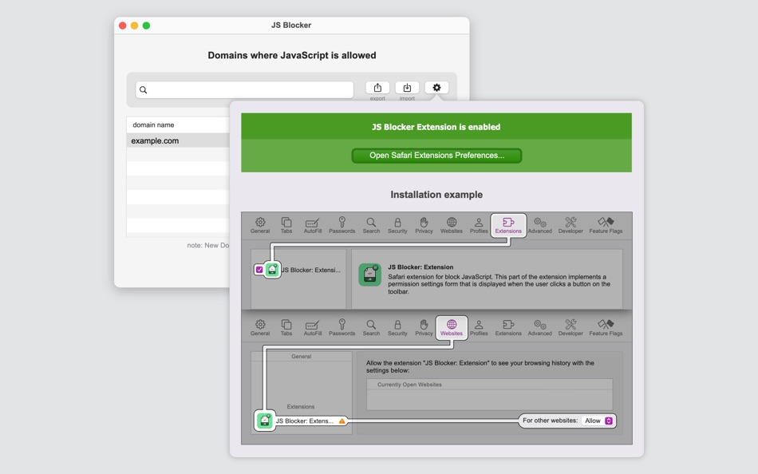Image resolution: width=758 pixels, height=474 pixels.
Task: Click the large JS Blocker: Extension icon in the description
Action: pos(369,275)
